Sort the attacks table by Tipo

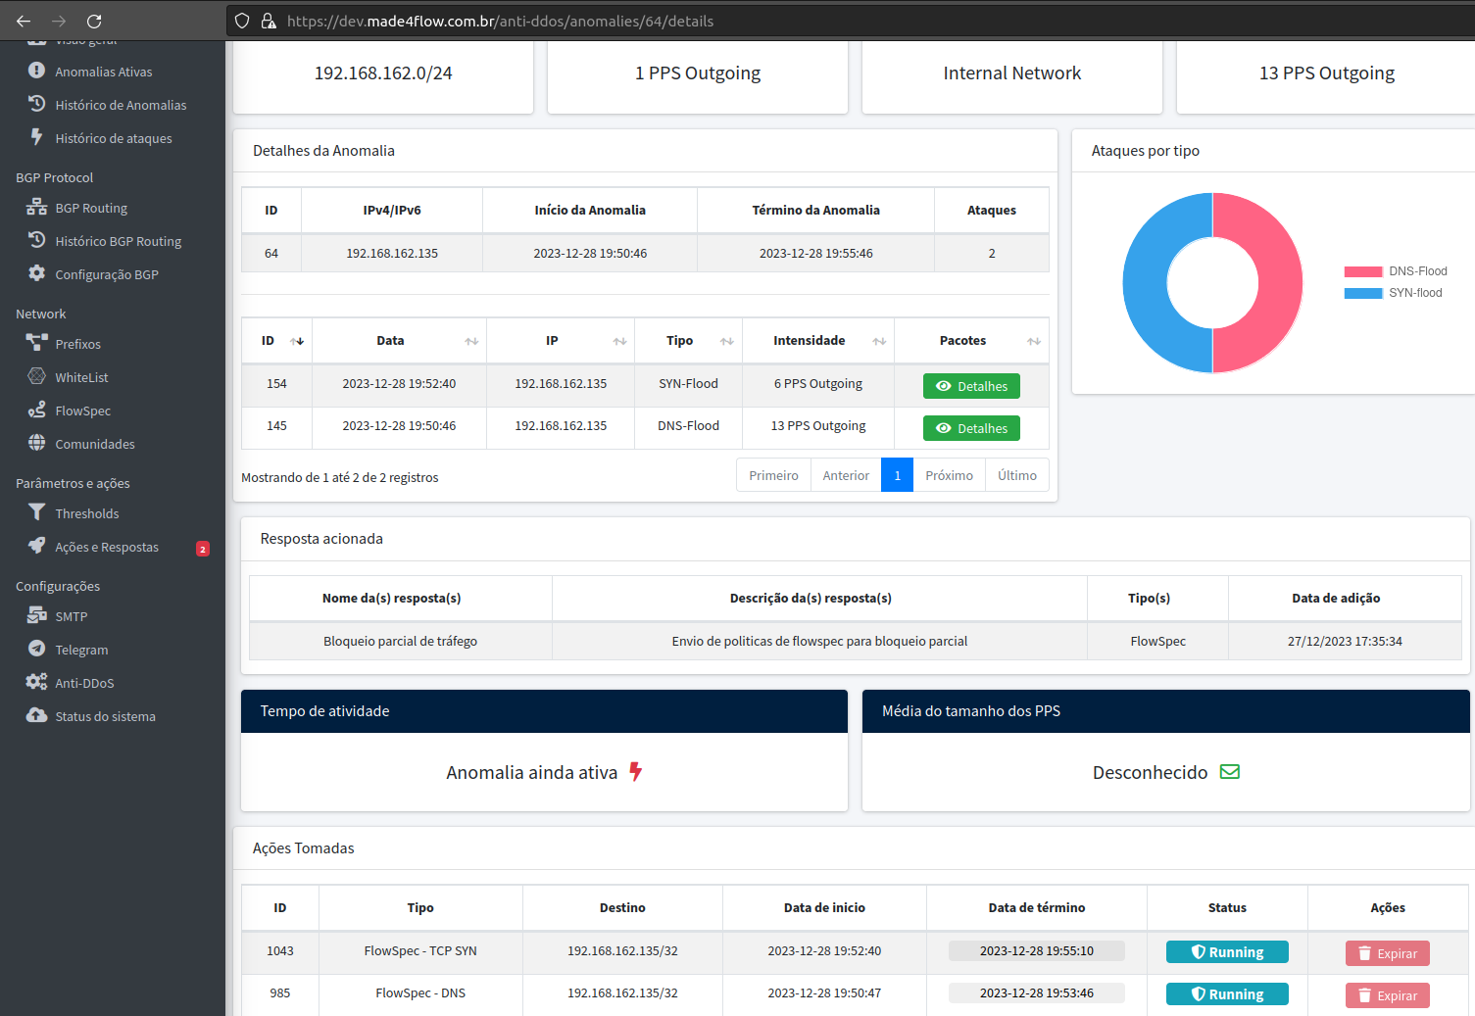688,341
